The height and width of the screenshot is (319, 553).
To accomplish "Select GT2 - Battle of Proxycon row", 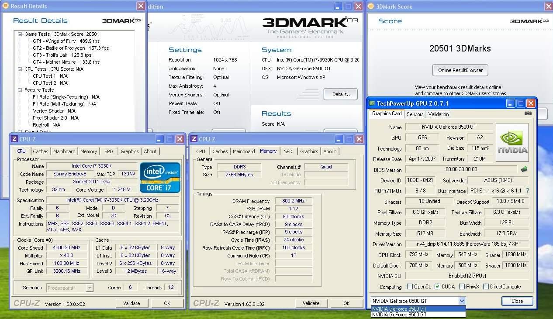I will (71, 48).
